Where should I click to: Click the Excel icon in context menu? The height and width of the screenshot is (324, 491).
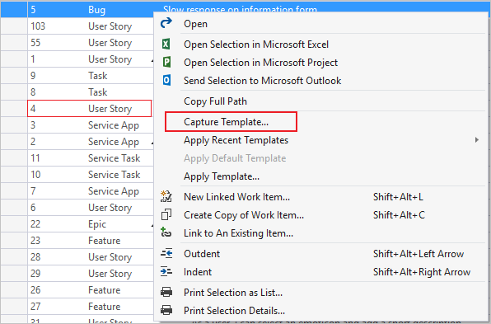166,44
